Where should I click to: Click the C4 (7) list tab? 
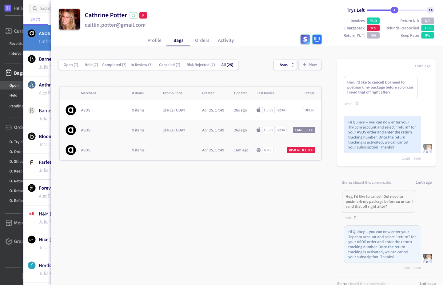[35, 19]
